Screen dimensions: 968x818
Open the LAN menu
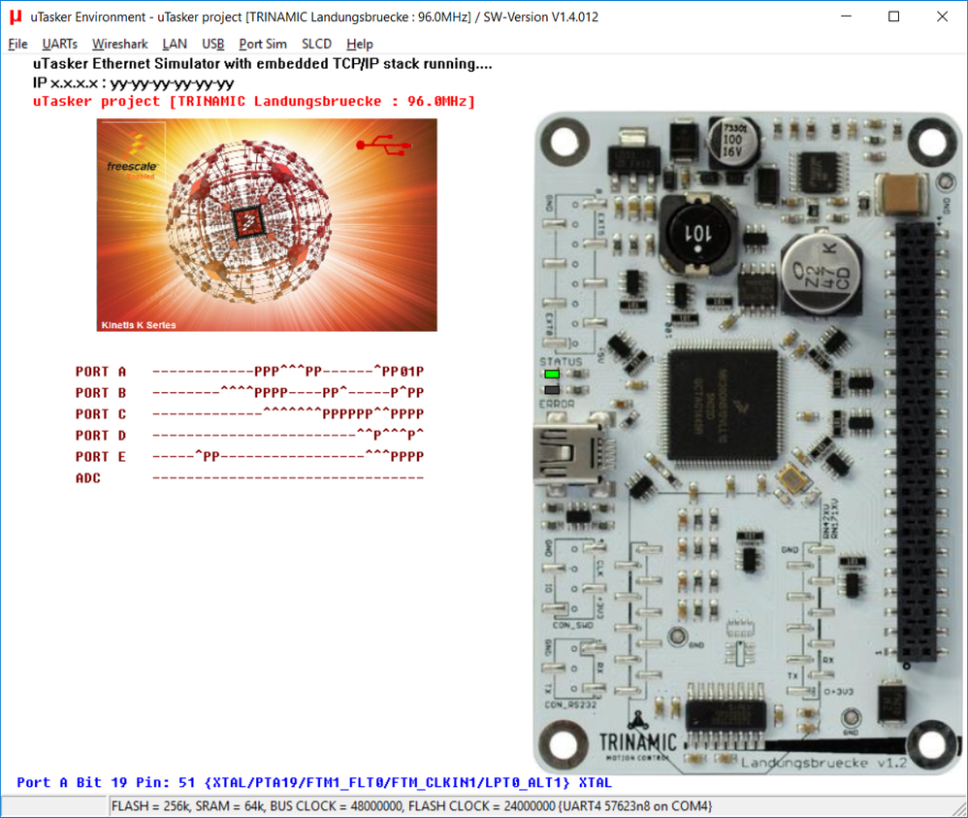tap(174, 44)
